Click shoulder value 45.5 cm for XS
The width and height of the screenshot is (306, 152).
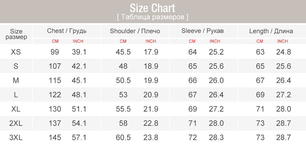(x=123, y=52)
